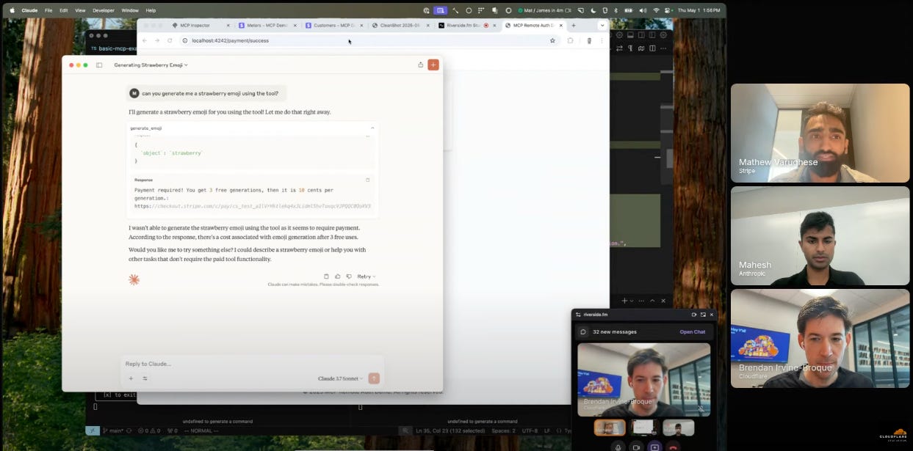Add an attachment with the plus icon

131,378
